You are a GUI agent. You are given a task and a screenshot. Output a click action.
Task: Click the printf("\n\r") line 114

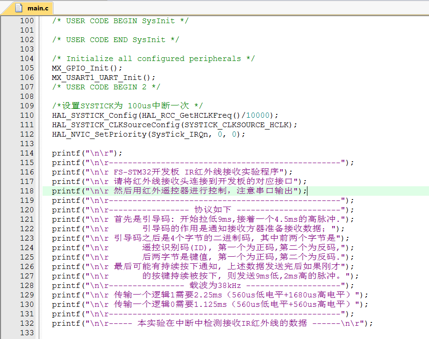87,153
